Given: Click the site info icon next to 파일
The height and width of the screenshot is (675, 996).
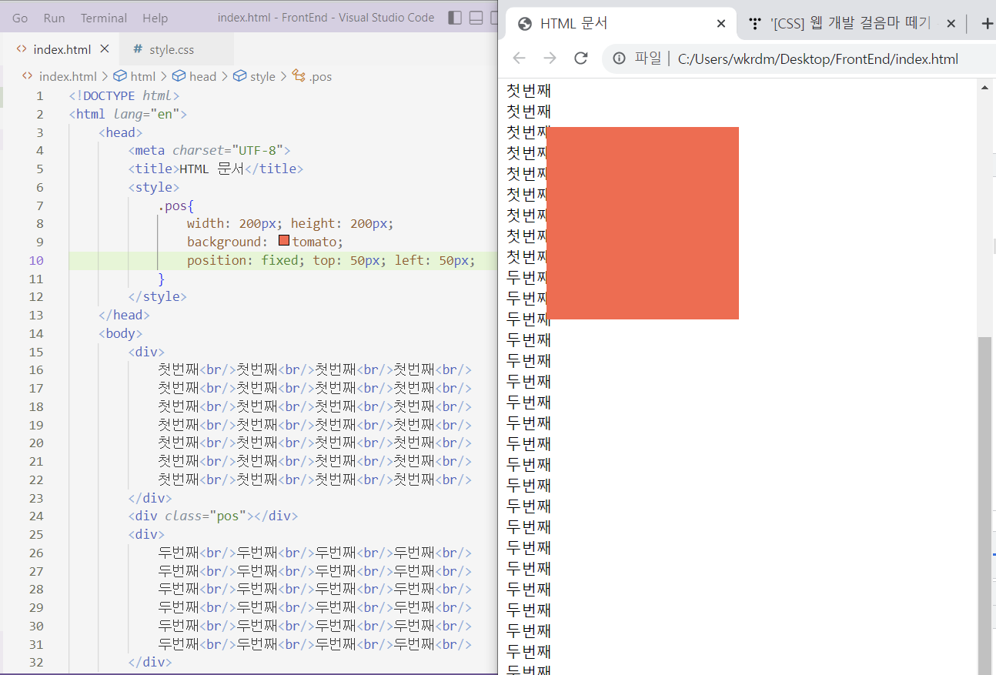Looking at the screenshot, I should coord(619,58).
